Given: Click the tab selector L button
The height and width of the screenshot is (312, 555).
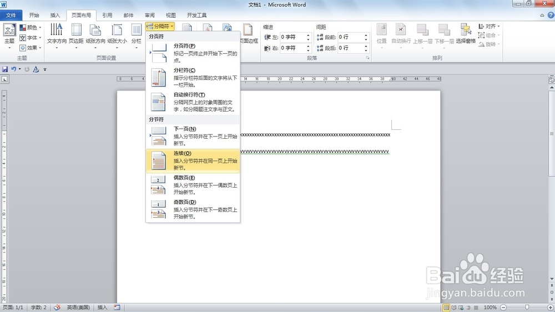Looking at the screenshot, I should (4, 79).
